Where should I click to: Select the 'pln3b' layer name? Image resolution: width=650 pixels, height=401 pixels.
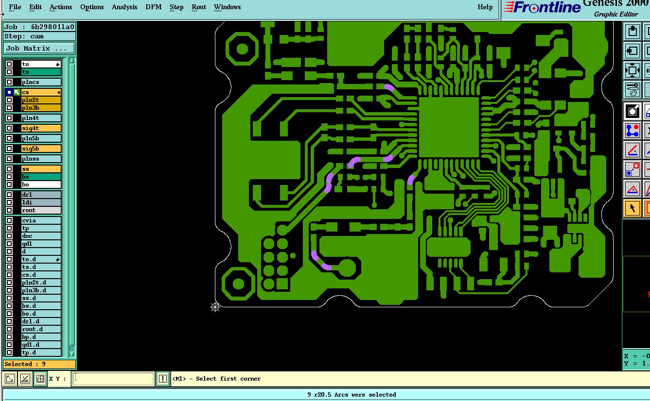[x=41, y=108]
